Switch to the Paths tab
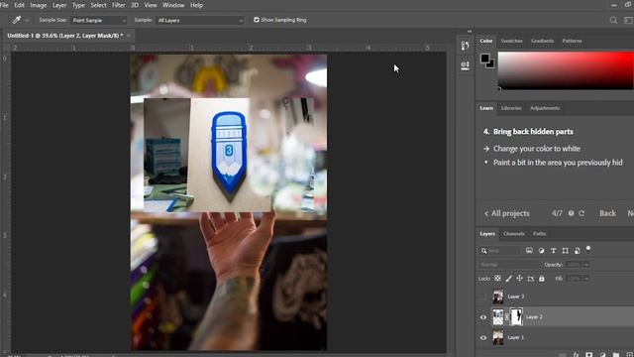The width and height of the screenshot is (634, 357). click(x=539, y=234)
